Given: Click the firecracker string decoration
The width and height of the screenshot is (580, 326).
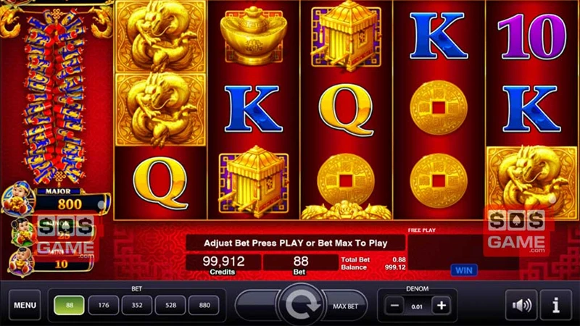Looking at the screenshot, I should [55, 97].
